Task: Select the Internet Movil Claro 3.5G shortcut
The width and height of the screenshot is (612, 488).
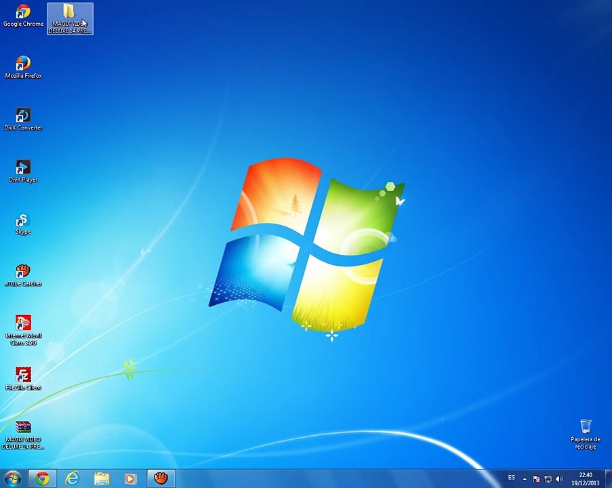Action: click(23, 330)
